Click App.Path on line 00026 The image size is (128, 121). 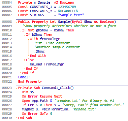(40, 101)
